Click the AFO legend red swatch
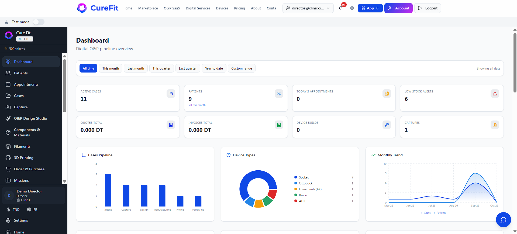The height and width of the screenshot is (234, 517). 296,201
